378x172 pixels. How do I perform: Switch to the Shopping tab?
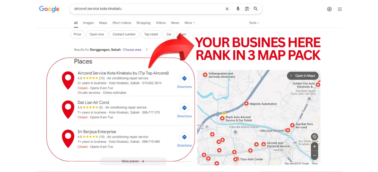[143, 23]
